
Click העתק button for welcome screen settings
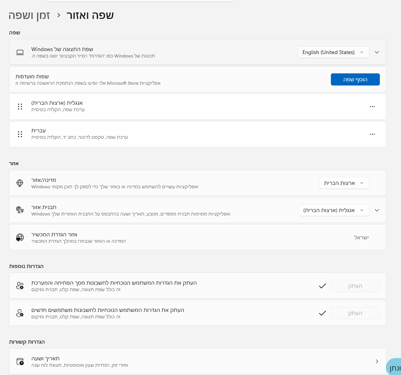tap(355, 286)
